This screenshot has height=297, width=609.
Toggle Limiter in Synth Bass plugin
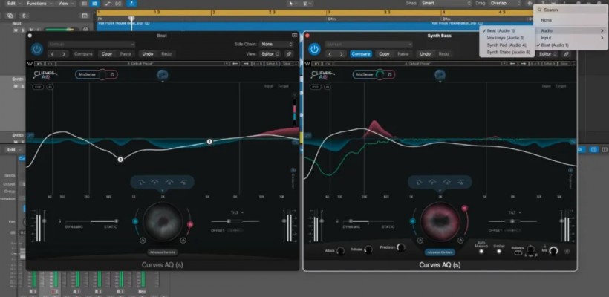(x=498, y=251)
